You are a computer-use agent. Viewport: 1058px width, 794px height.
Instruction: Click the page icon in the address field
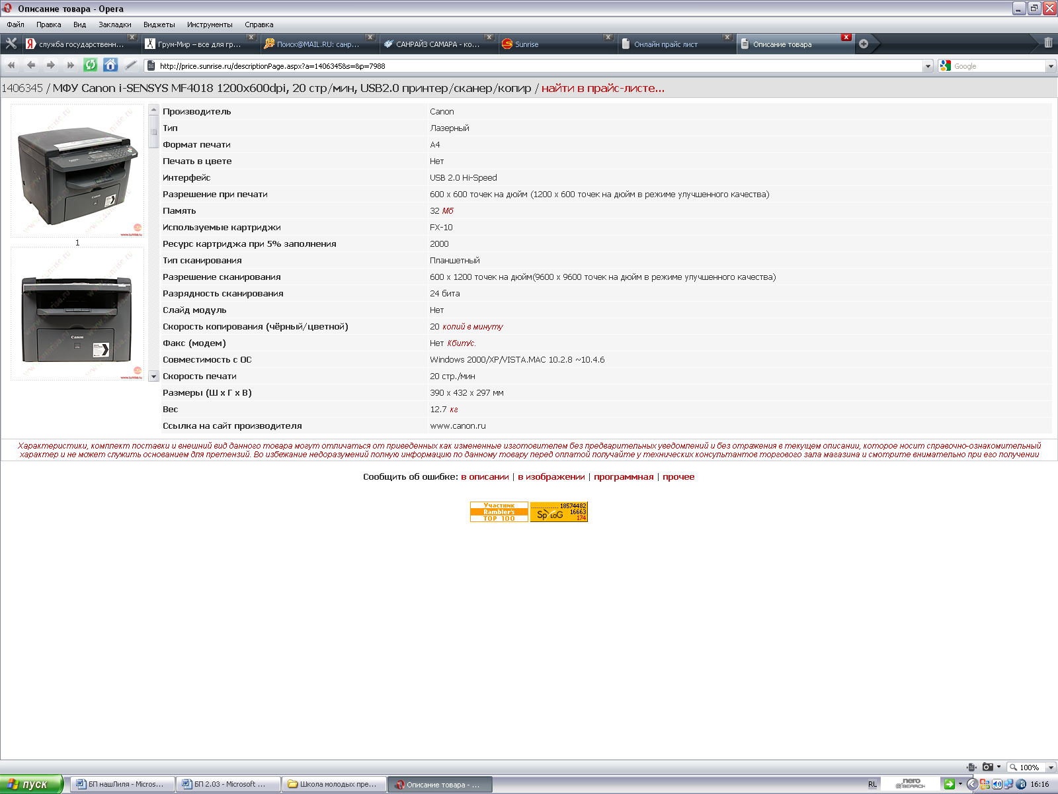151,66
